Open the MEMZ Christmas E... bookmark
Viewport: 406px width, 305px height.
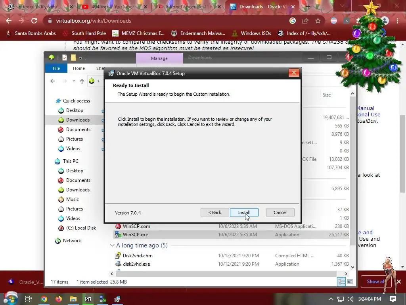(138, 33)
